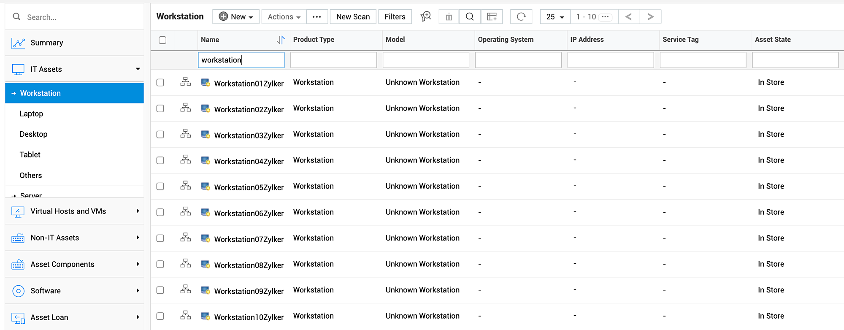Click the delete trash icon in toolbar
Screen dimensions: 844x330
449,17
